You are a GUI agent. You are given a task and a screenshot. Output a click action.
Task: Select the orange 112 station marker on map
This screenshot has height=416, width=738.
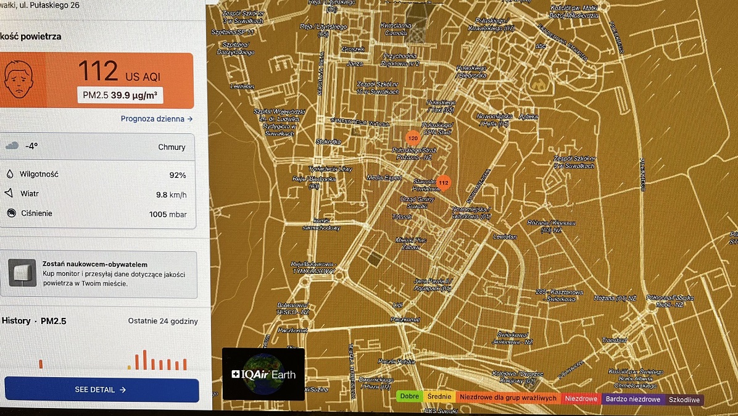(x=443, y=183)
